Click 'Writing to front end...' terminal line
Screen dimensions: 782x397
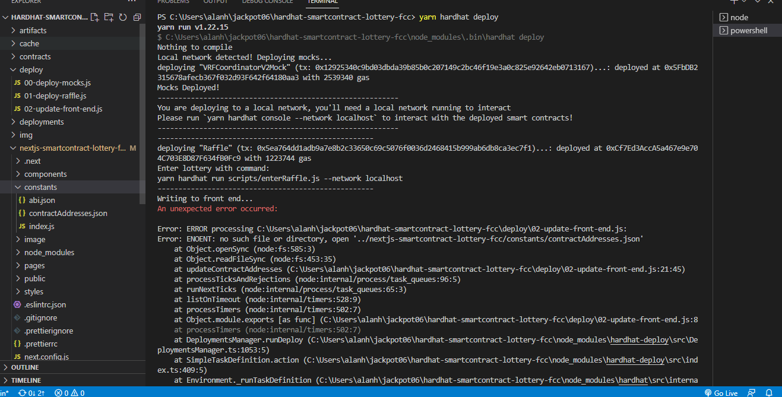pyautogui.click(x=205, y=199)
